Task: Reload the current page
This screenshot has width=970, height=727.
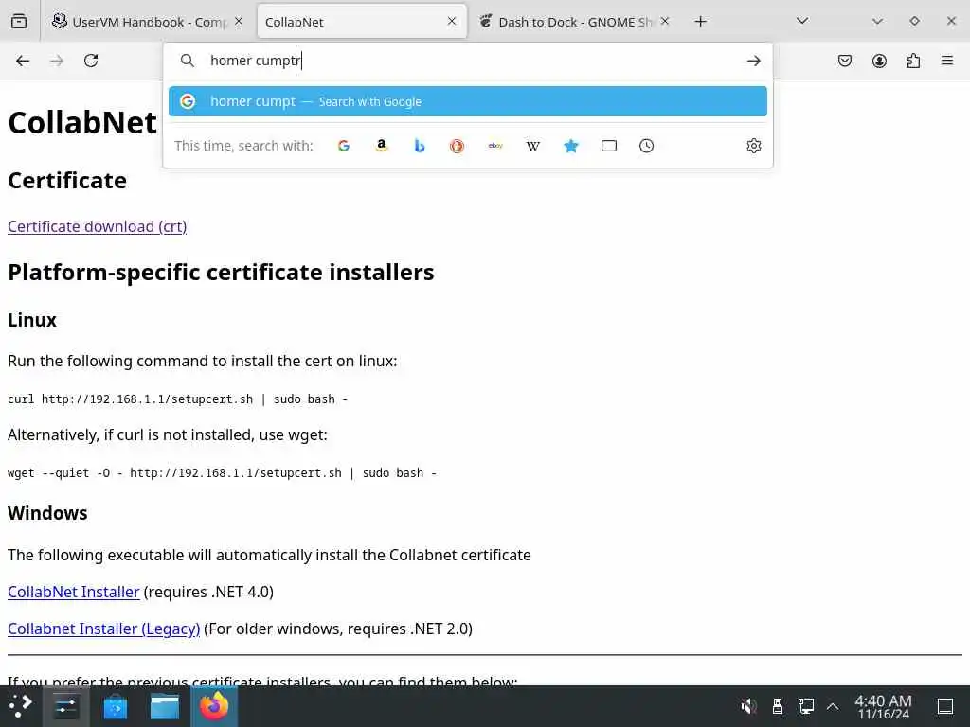Action: click(x=91, y=61)
